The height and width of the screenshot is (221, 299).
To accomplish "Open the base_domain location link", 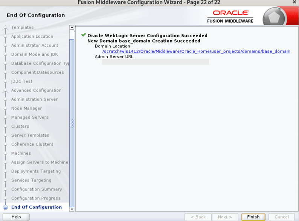I will [x=196, y=51].
